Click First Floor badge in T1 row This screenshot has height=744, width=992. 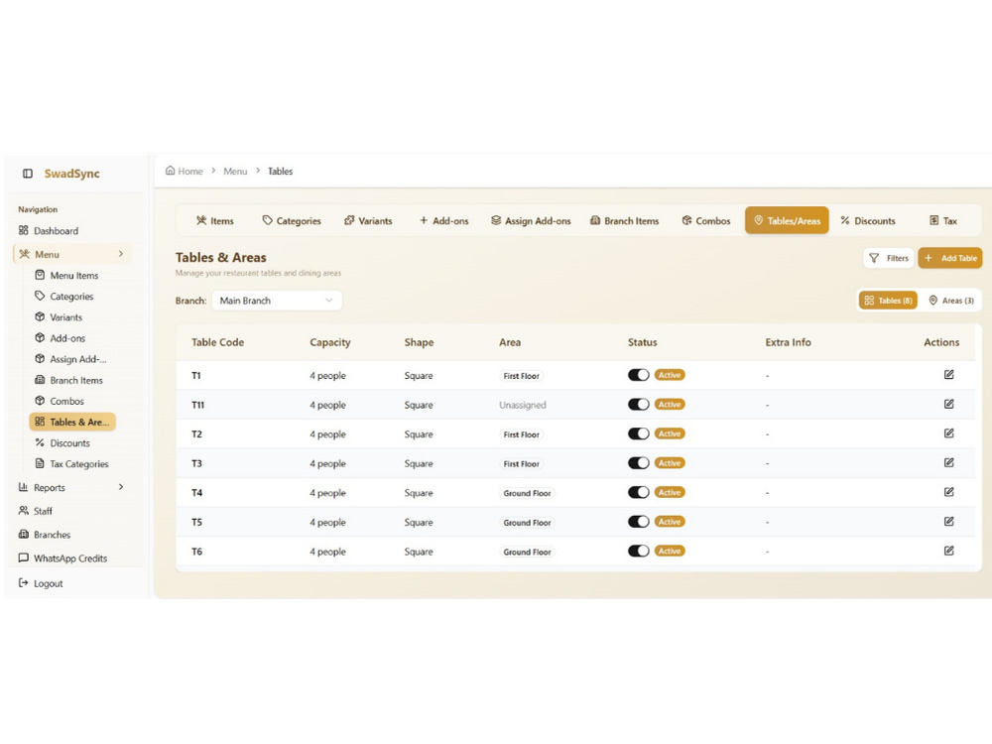[522, 376]
